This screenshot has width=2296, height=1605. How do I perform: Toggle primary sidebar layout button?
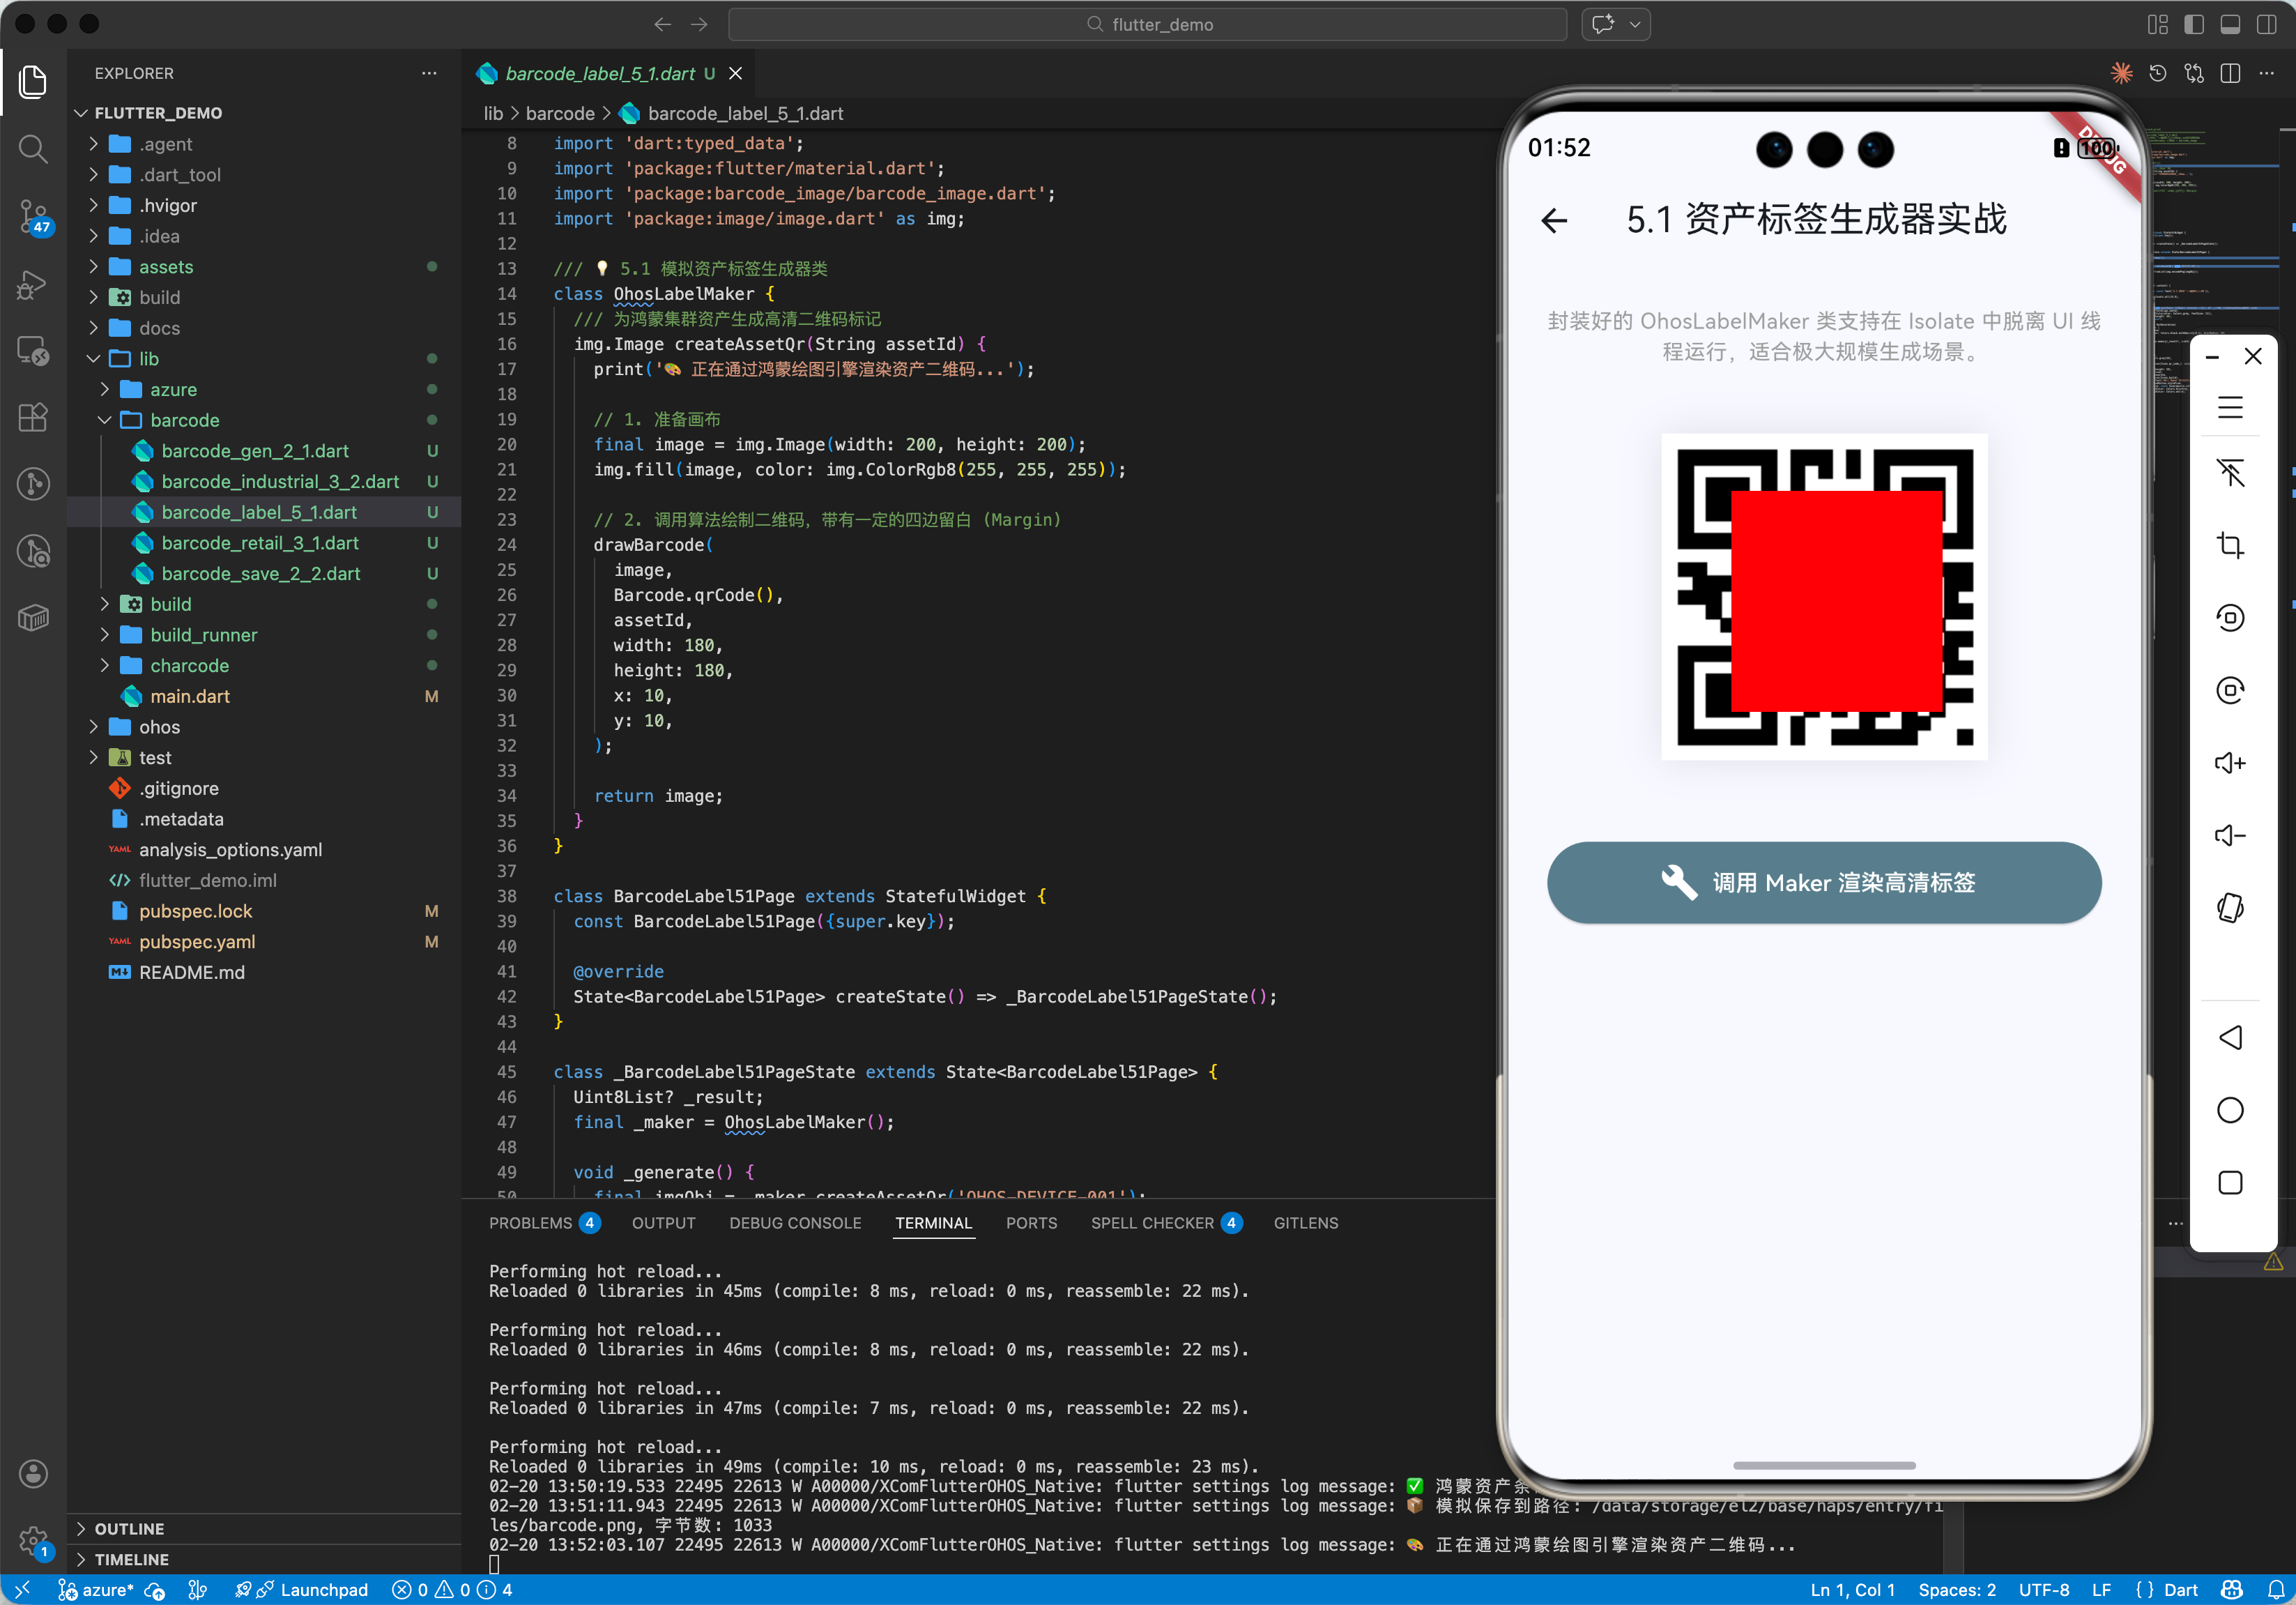(2194, 24)
